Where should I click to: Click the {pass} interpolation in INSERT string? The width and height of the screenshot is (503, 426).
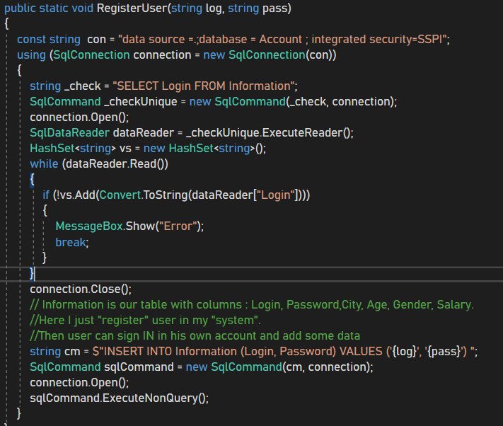tap(444, 351)
